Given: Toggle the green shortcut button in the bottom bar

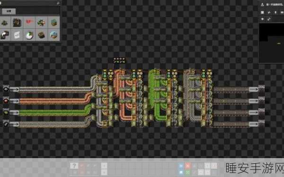Looking at the screenshot, I should [x=187, y=172].
